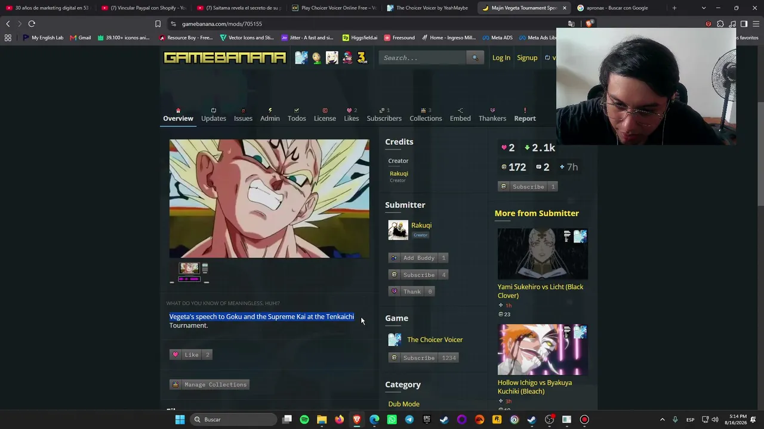Click the Log In link

pos(501,58)
